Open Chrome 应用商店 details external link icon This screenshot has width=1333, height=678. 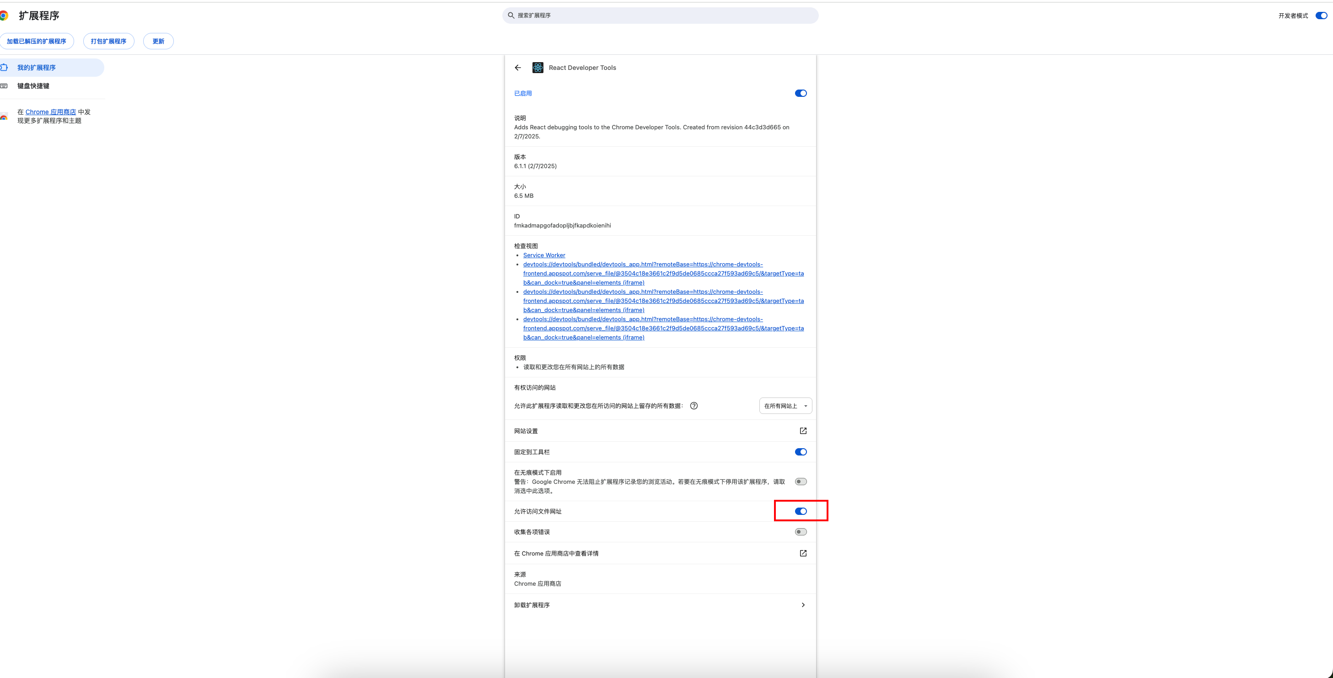[803, 553]
